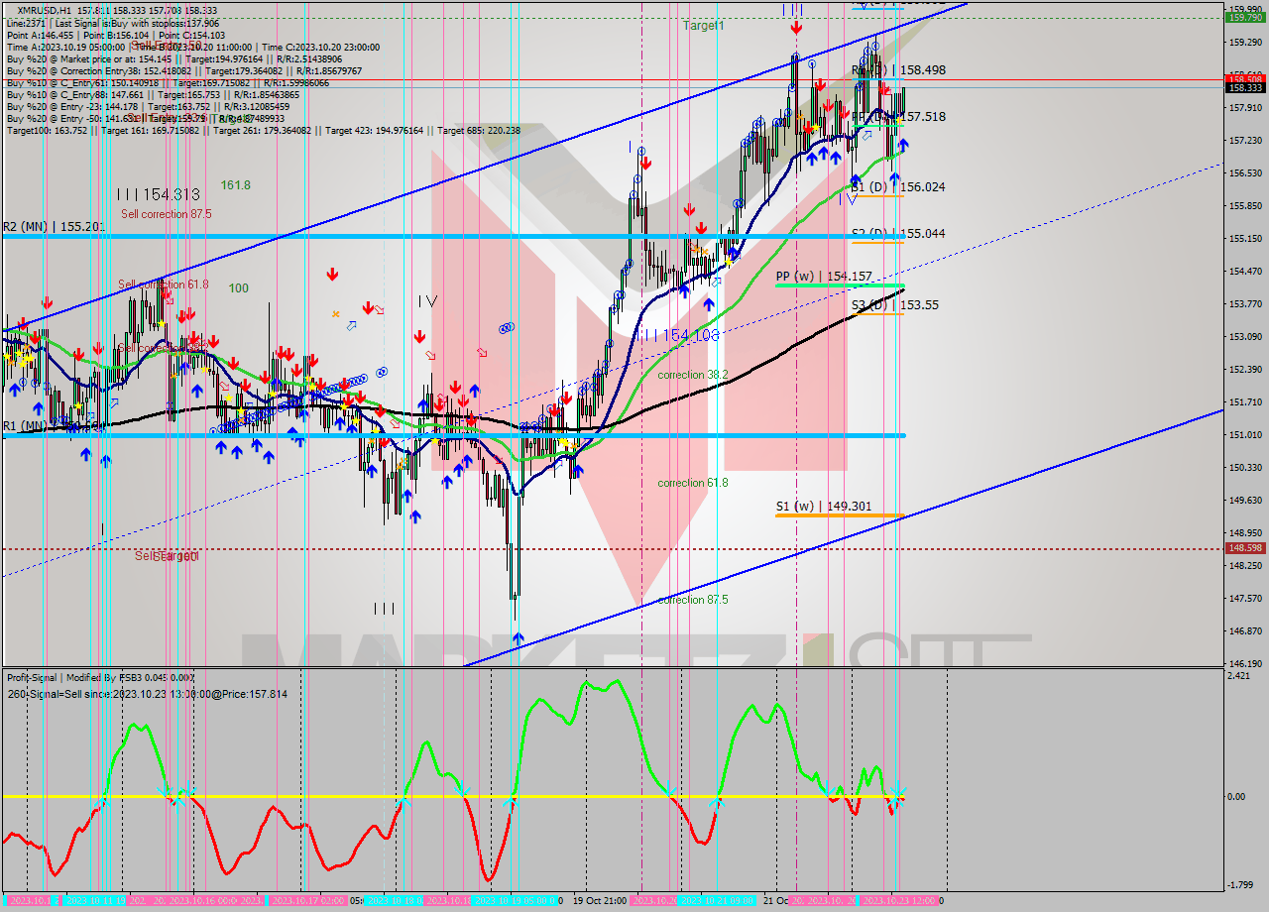Select the green 'correction 87.5' label
The height and width of the screenshot is (912, 1269).
692,600
